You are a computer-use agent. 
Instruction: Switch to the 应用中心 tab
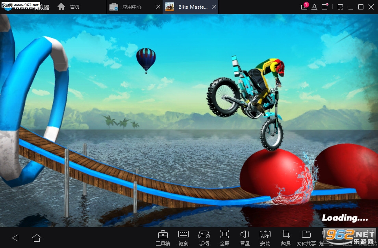132,7
